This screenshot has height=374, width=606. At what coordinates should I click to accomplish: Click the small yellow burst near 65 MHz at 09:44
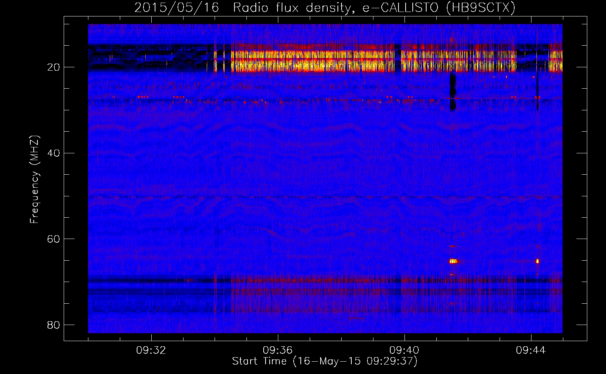pos(537,261)
